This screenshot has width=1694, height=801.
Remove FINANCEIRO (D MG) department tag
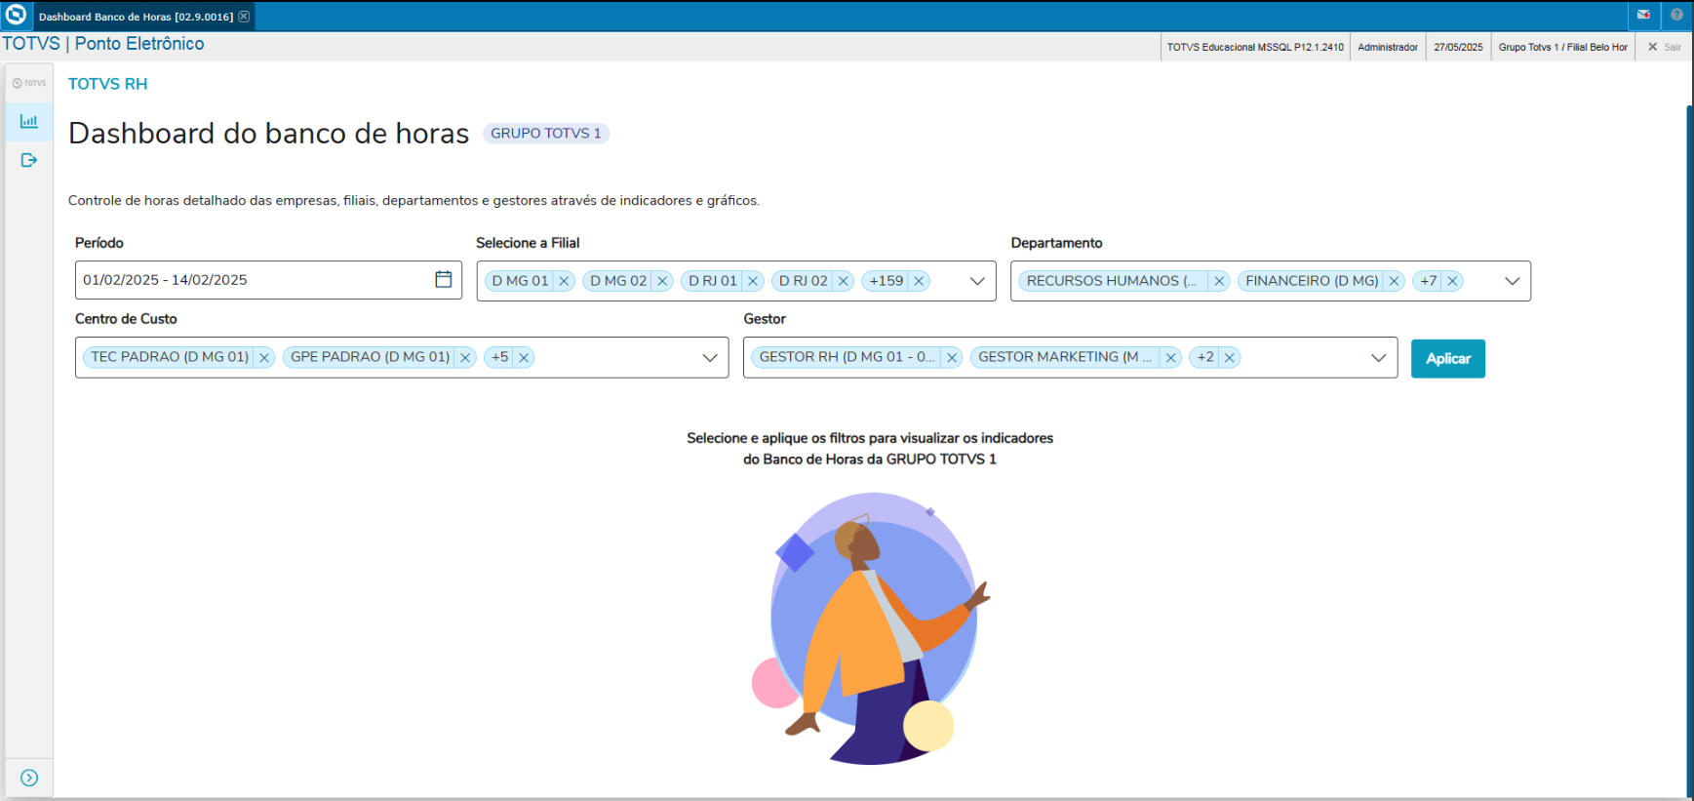click(1395, 281)
